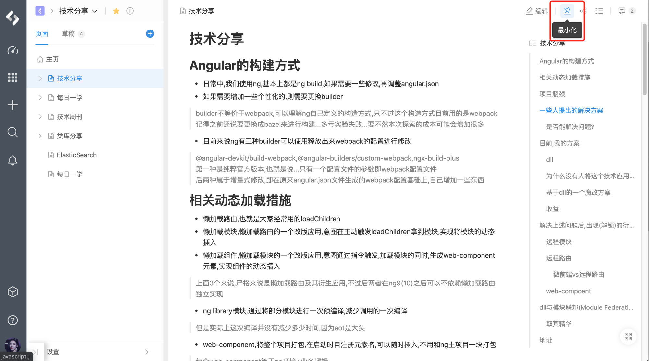The width and height of the screenshot is (649, 361).
Task: Click the QR code floating button
Action: pos(628,337)
